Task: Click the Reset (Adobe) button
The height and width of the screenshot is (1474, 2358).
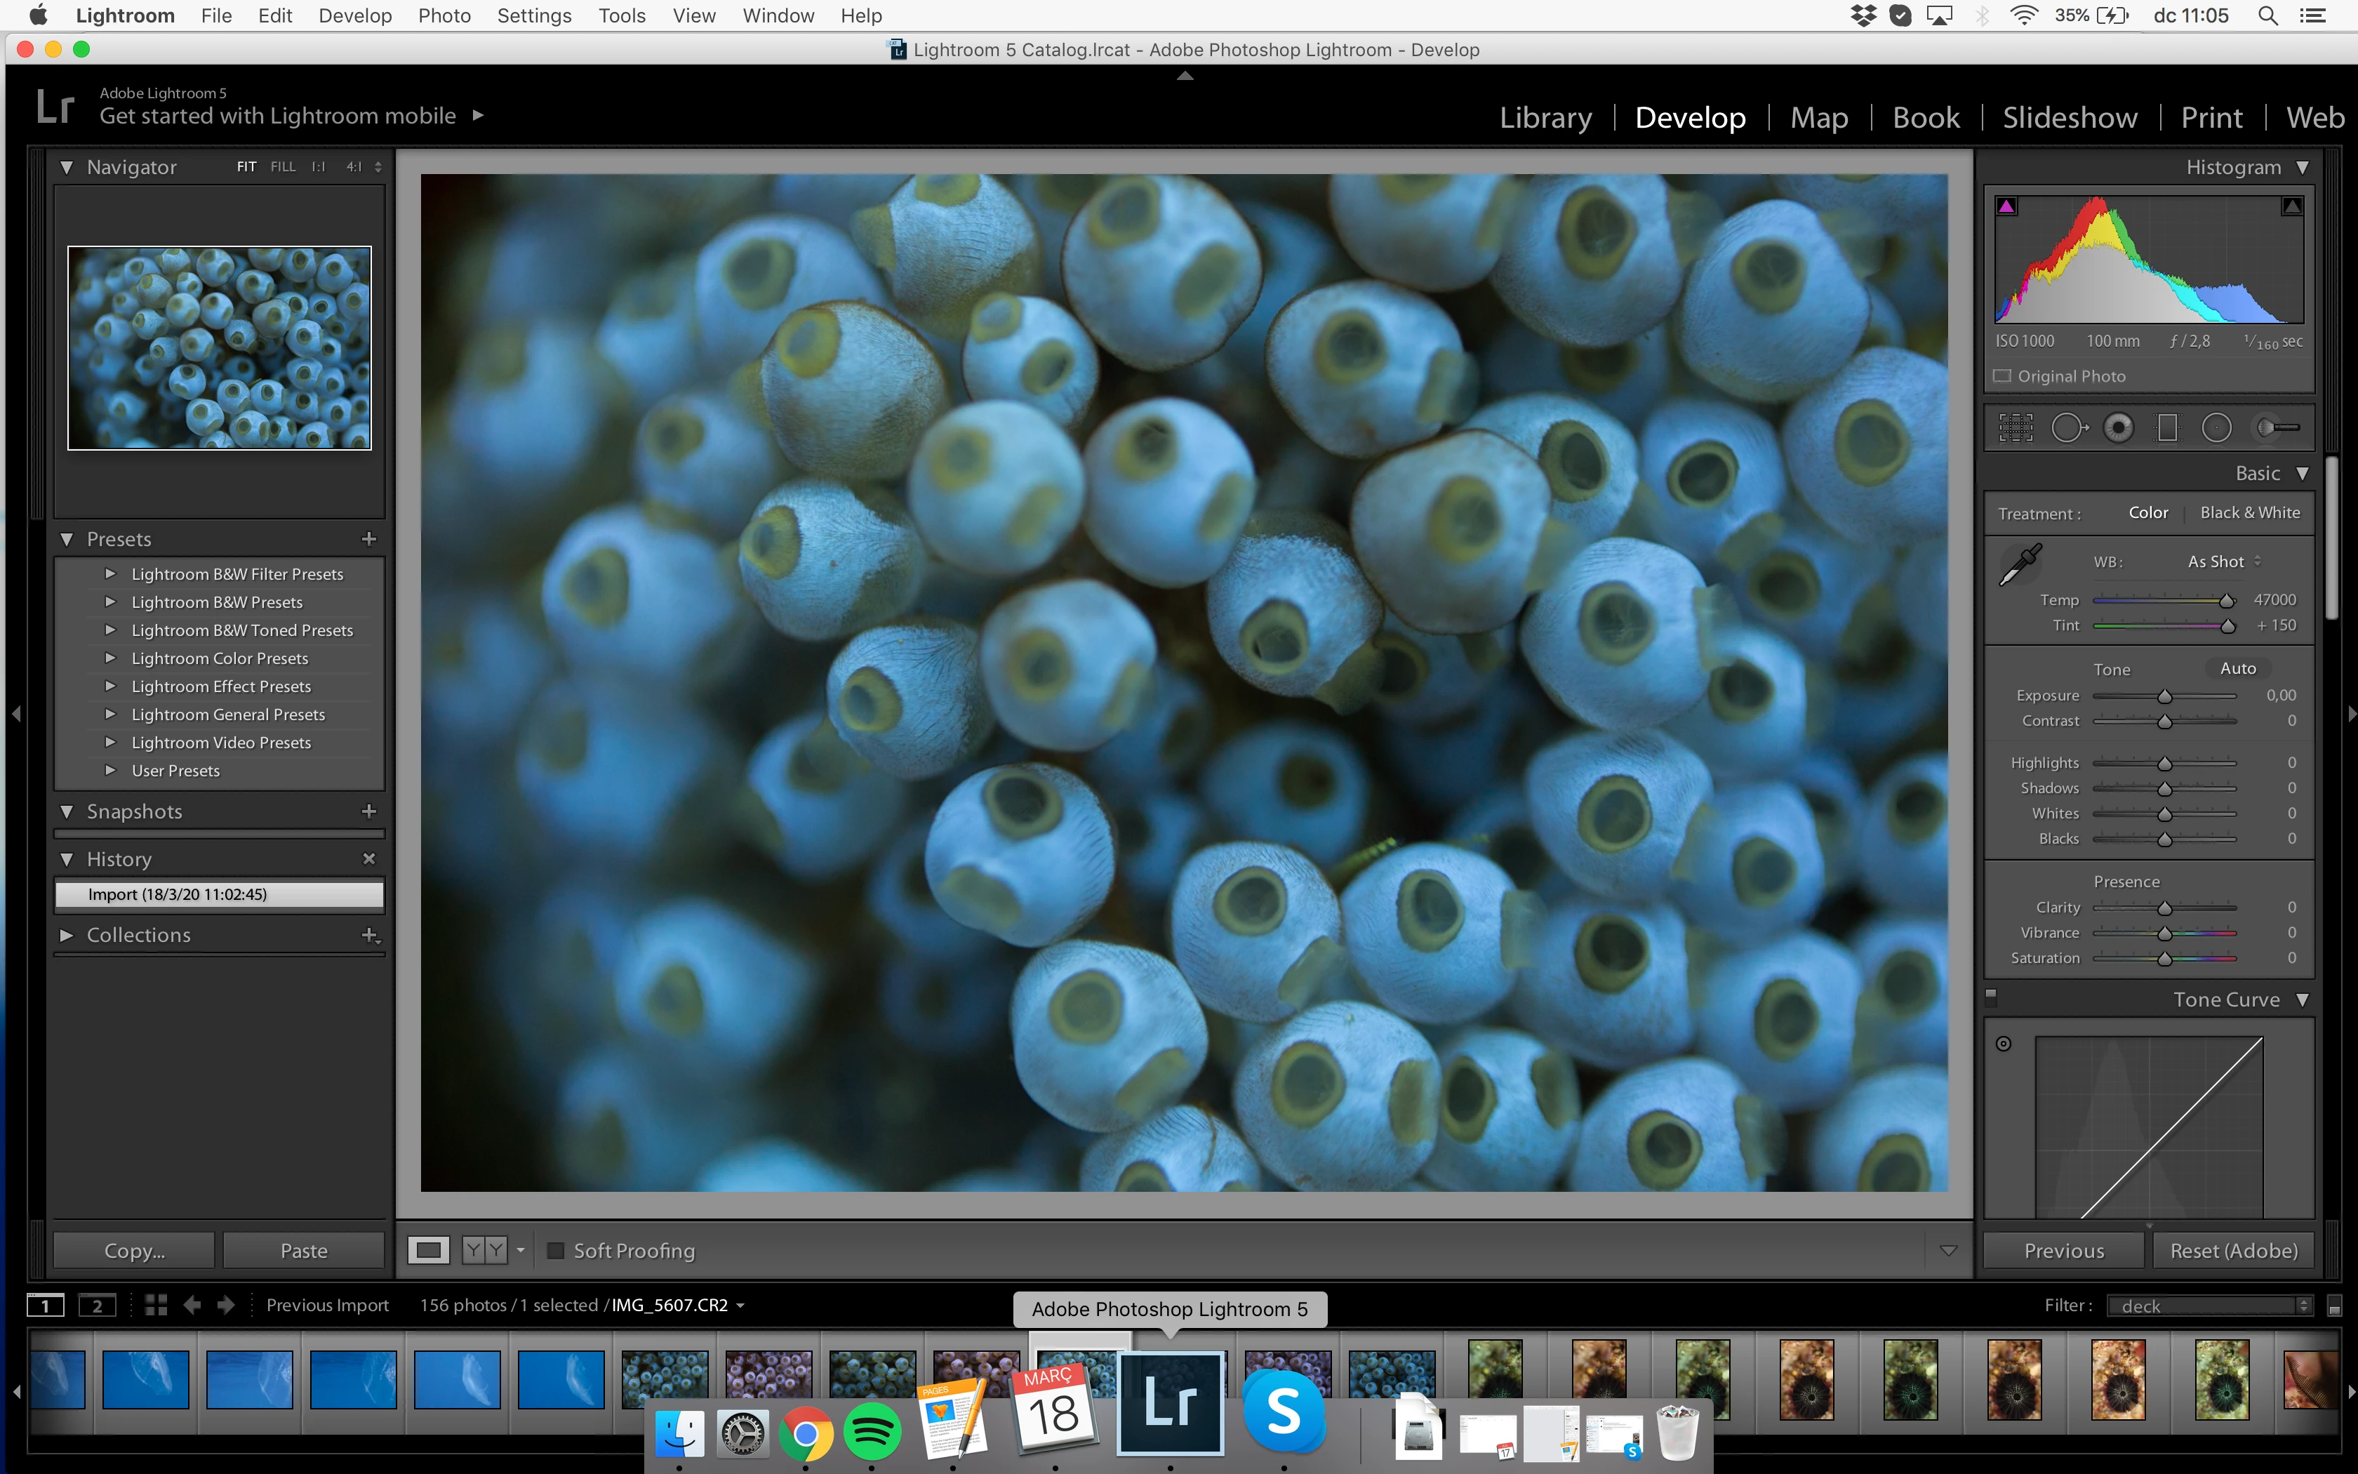Action: [x=2233, y=1251]
